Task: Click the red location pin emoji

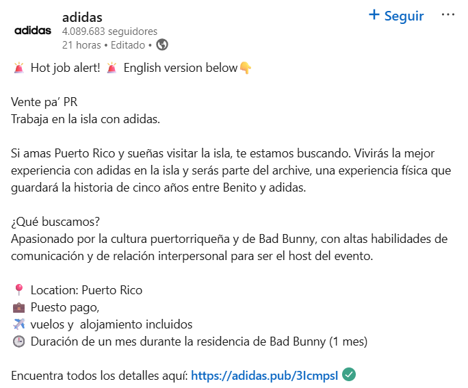Action: click(18, 290)
